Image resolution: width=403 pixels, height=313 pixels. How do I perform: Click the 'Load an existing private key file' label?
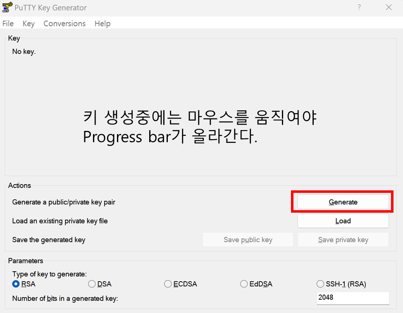[60, 221]
